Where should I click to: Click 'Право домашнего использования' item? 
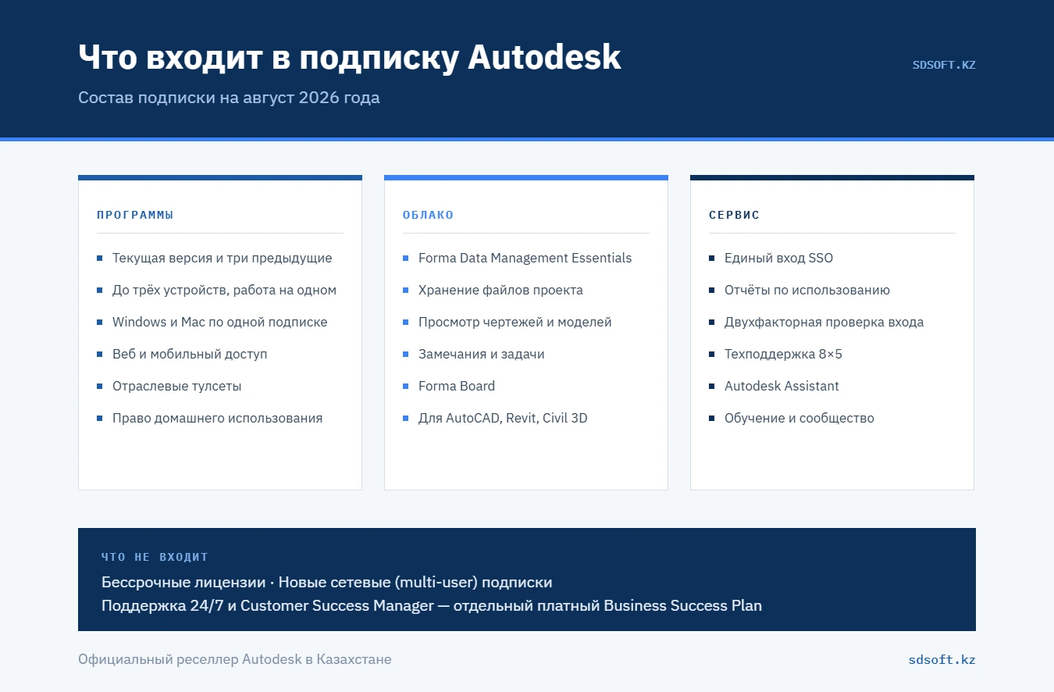tap(217, 418)
